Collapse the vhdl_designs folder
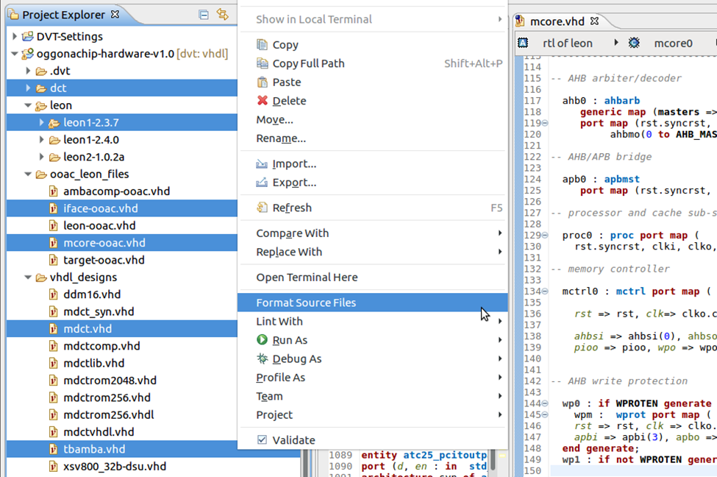 tap(28, 278)
